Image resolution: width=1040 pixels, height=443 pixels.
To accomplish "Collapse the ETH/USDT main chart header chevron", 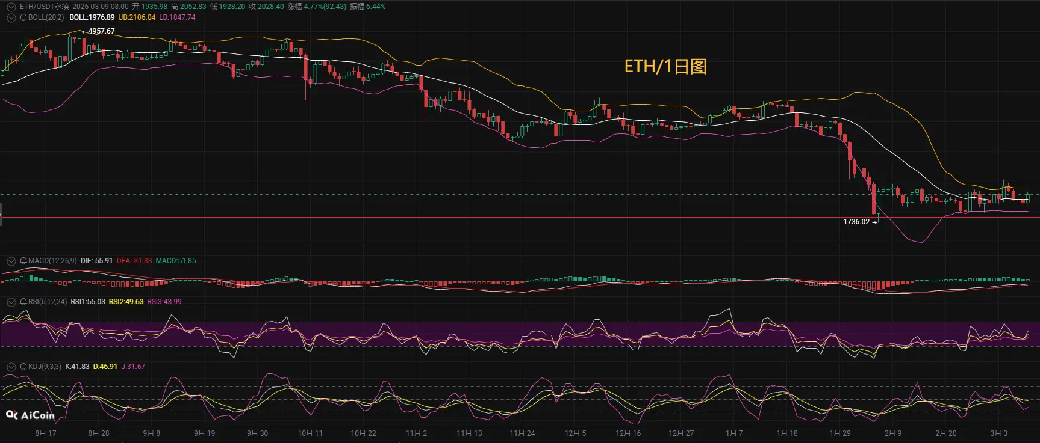I will pyautogui.click(x=11, y=7).
